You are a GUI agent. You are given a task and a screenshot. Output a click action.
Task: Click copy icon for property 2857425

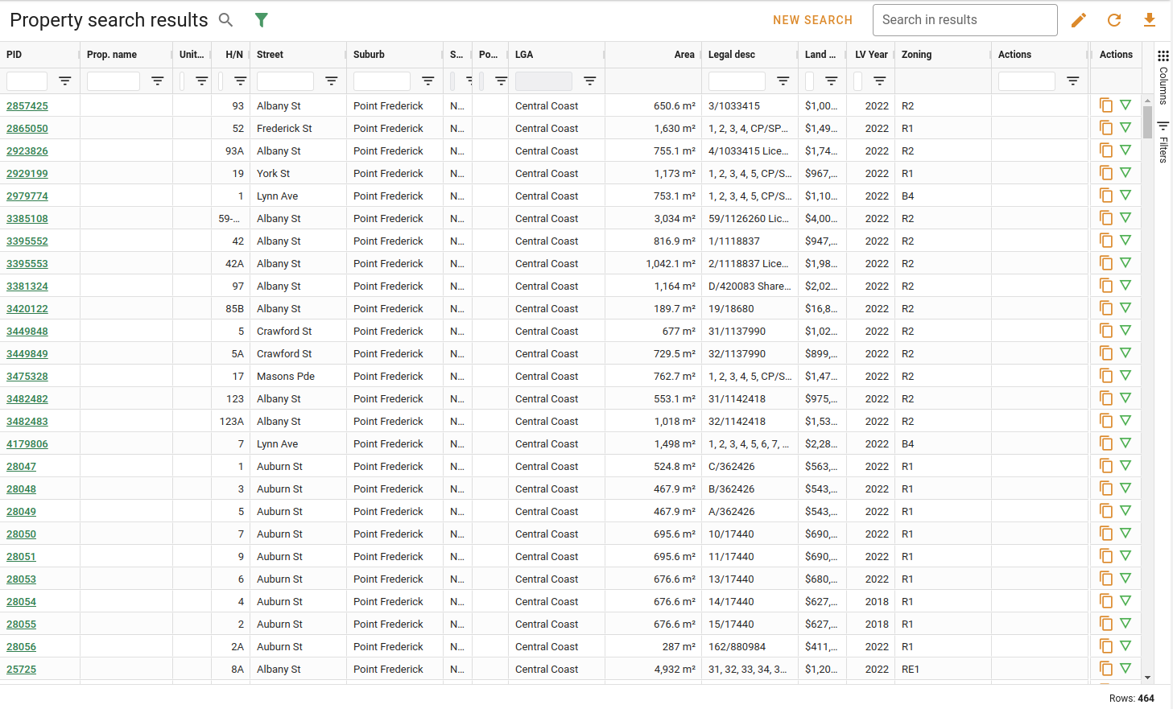[x=1106, y=105]
